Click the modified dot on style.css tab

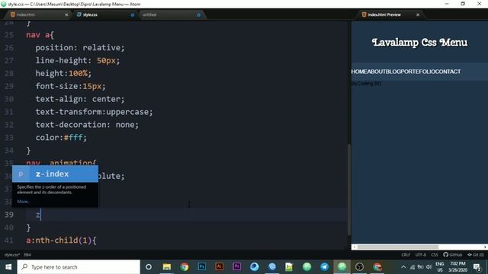(x=132, y=15)
